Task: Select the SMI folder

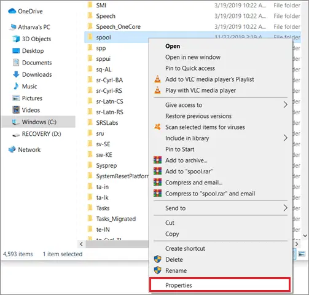Action: [101, 6]
